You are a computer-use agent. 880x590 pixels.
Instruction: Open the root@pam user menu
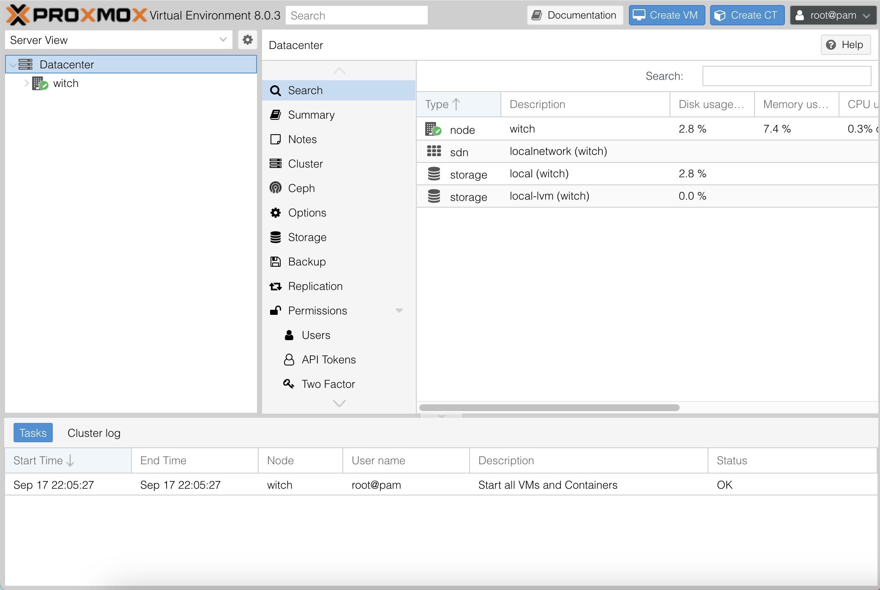point(832,15)
